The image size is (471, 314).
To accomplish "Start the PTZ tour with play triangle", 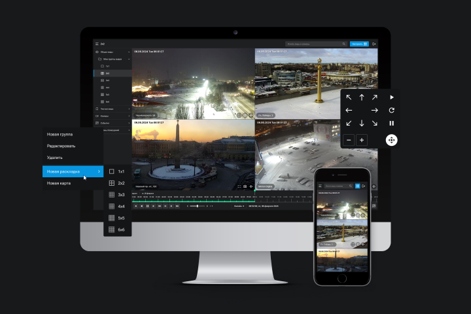I will click(392, 97).
